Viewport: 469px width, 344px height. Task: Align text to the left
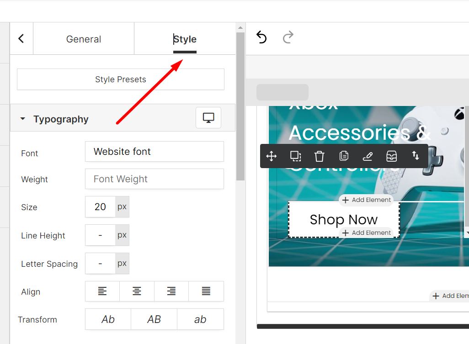(102, 291)
